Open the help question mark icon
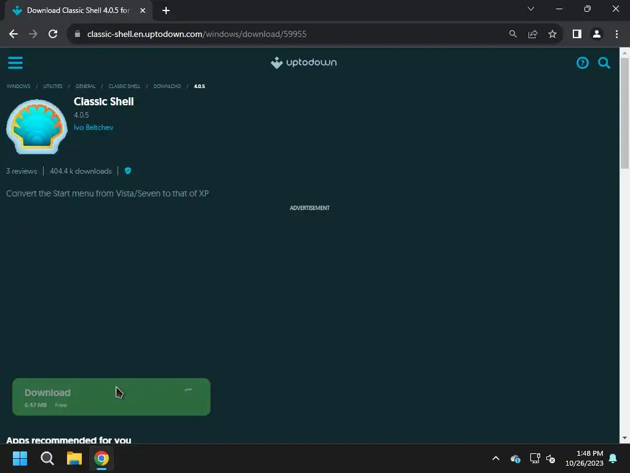Screen dimensions: 630x473 pyautogui.click(x=582, y=63)
